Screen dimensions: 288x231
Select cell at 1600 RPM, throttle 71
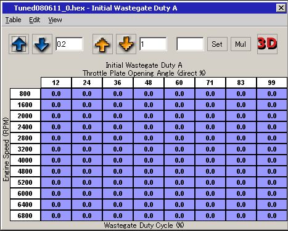(210, 105)
